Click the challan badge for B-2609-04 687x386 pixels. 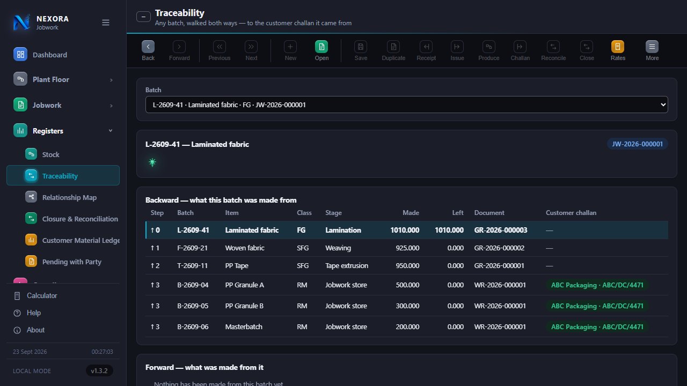597,285
